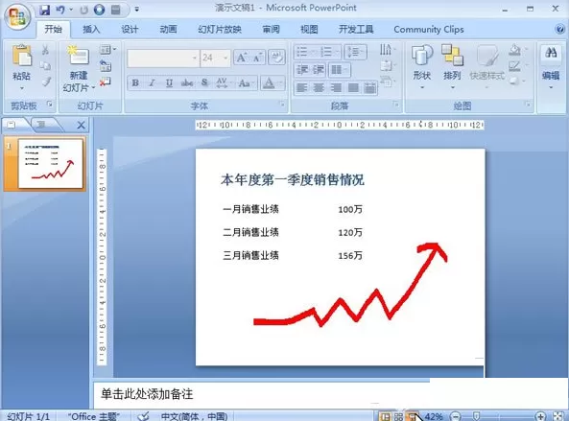Click slide title 本年度第一季度销售情况
The width and height of the screenshot is (569, 421).
[x=293, y=180]
